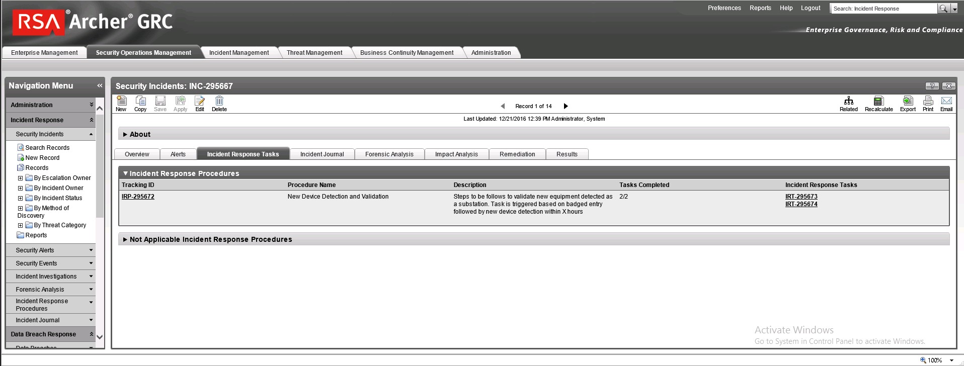This screenshot has height=366, width=964.
Task: Open the browser zoom level dropdown
Action: pos(951,360)
